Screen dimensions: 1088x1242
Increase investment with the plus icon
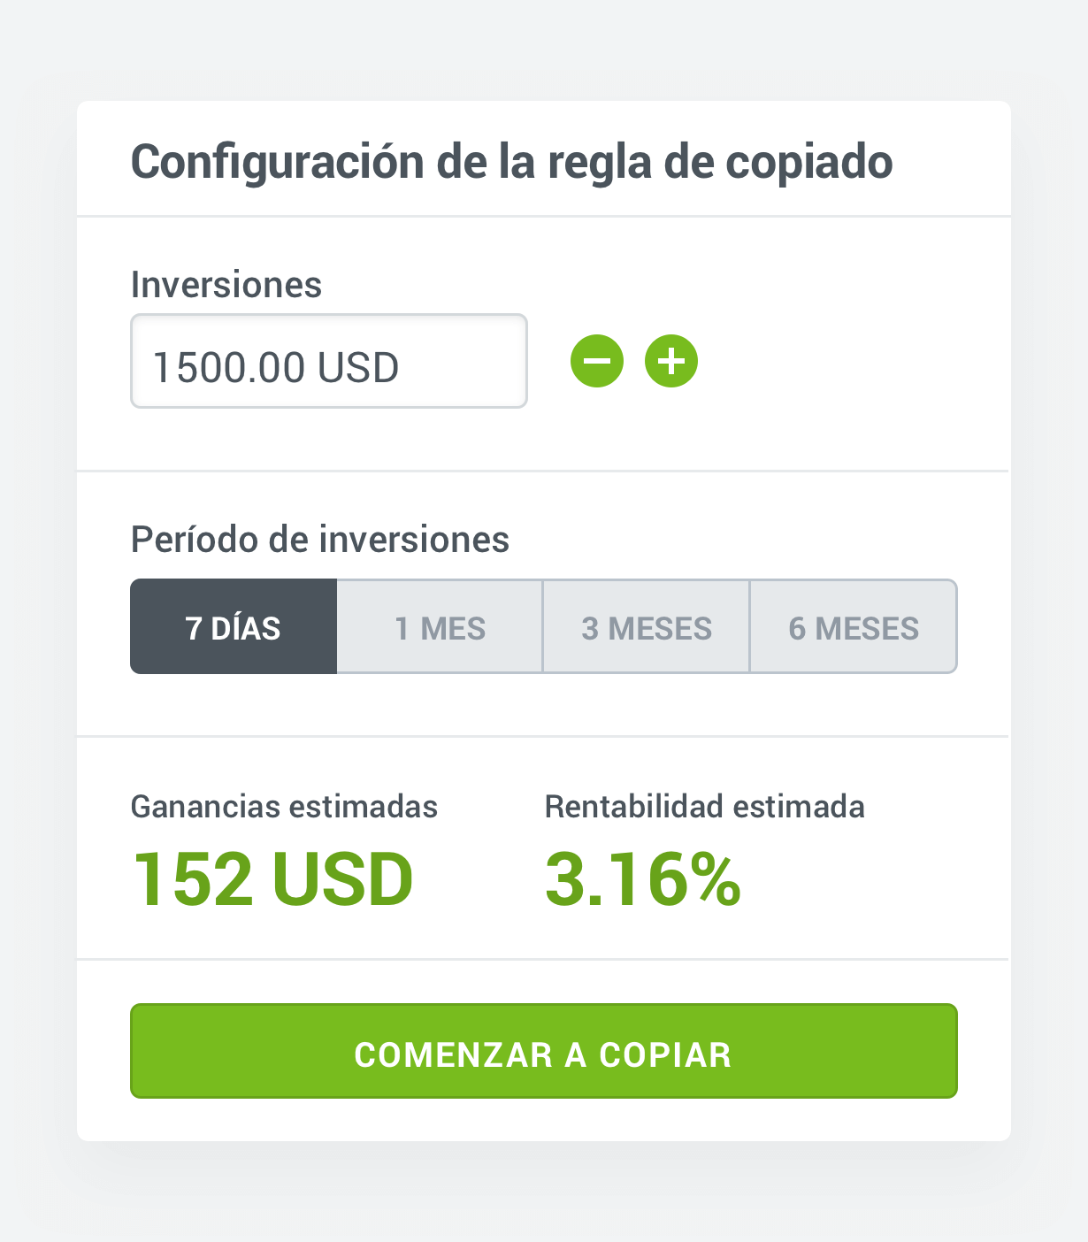pyautogui.click(x=671, y=361)
